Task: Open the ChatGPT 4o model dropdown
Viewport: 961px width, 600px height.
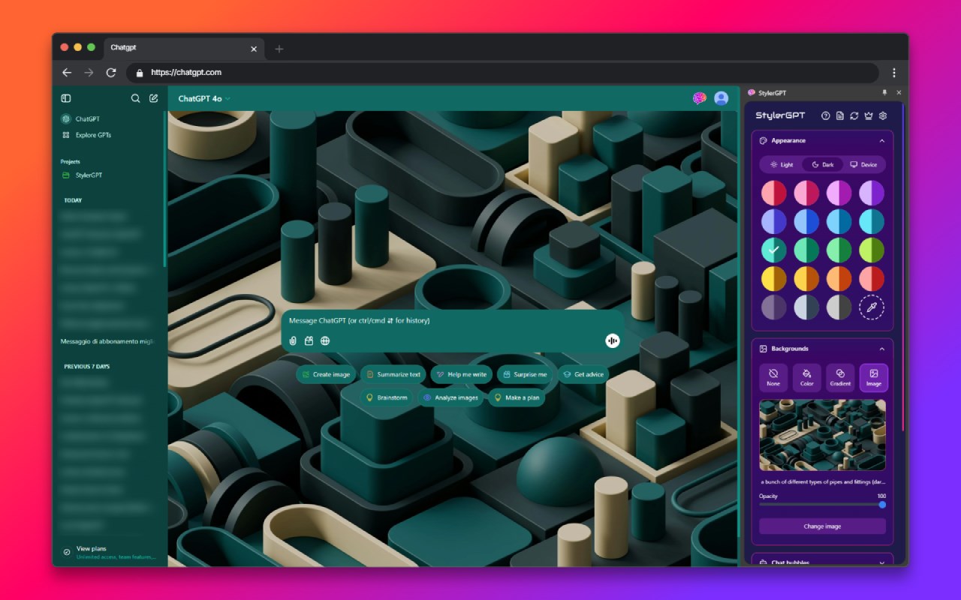Action: 204,98
